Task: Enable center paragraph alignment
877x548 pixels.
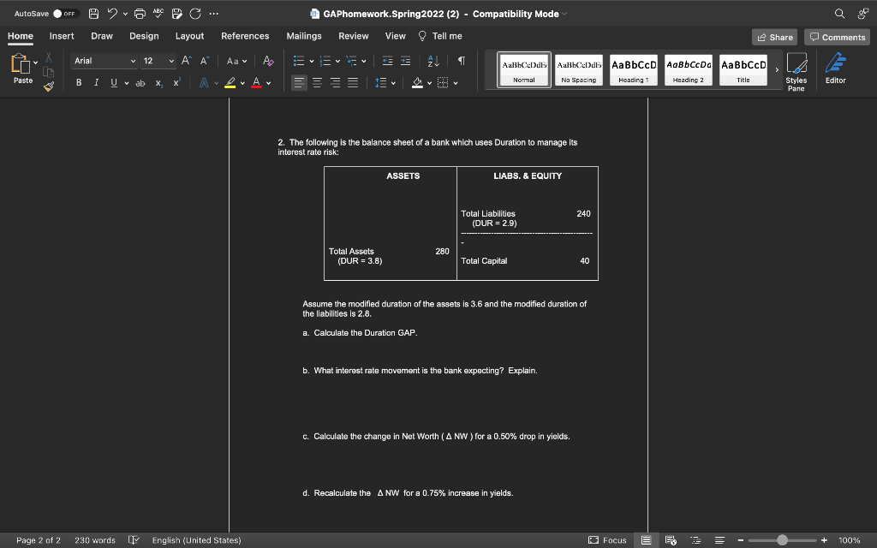Action: pos(318,82)
